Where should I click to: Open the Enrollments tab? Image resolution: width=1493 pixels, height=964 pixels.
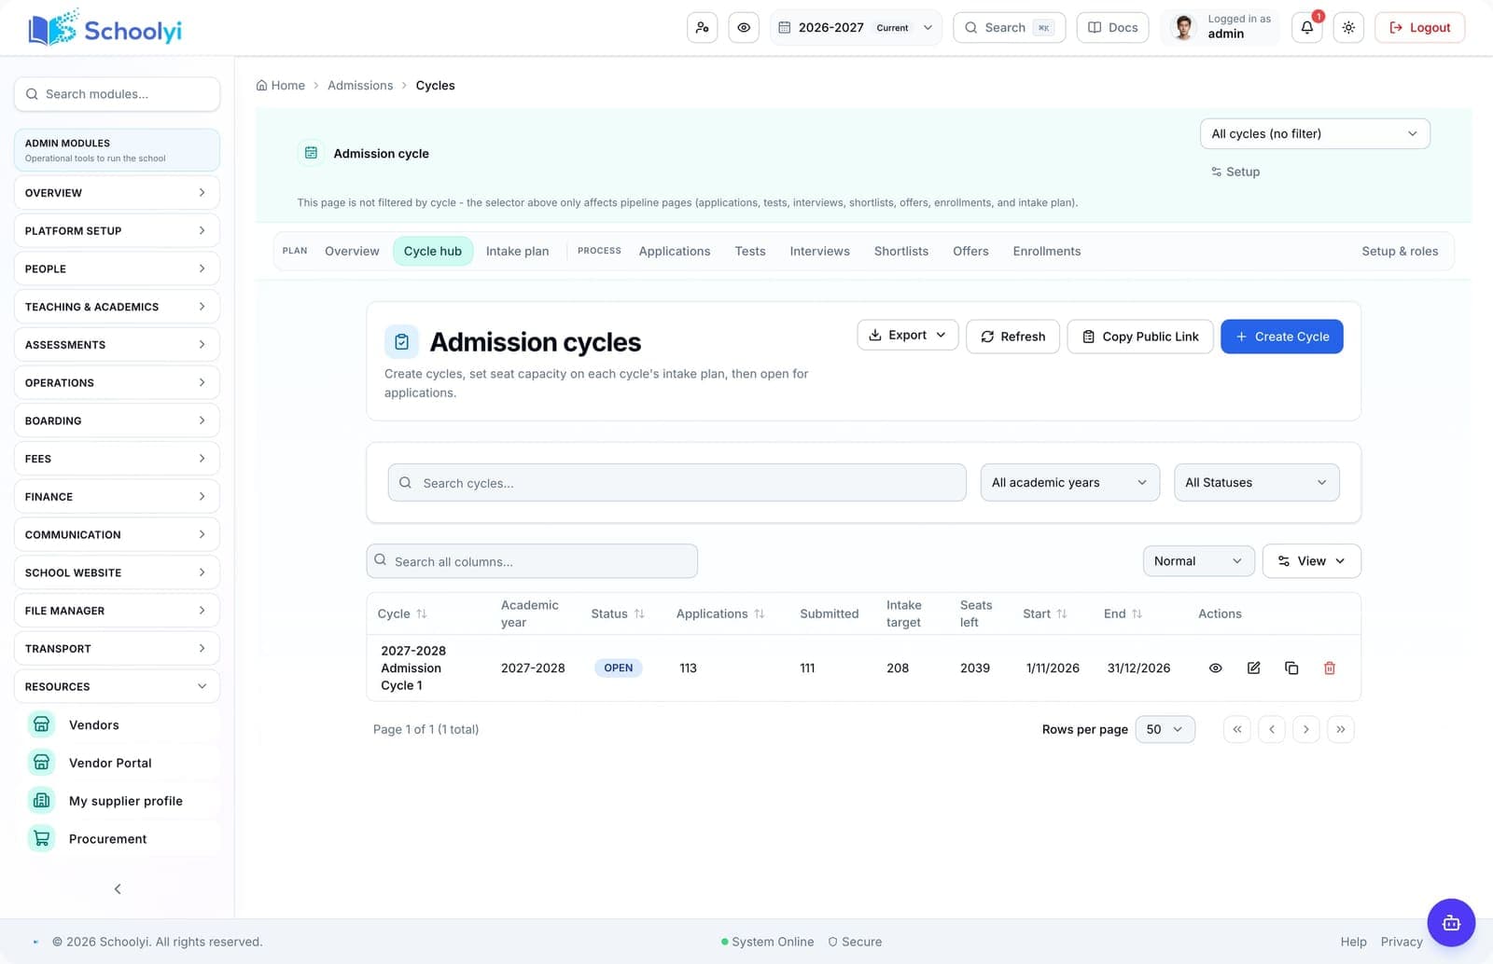pyautogui.click(x=1046, y=251)
